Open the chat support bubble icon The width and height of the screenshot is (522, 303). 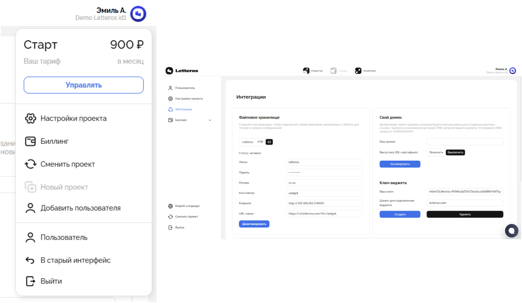coord(511,230)
